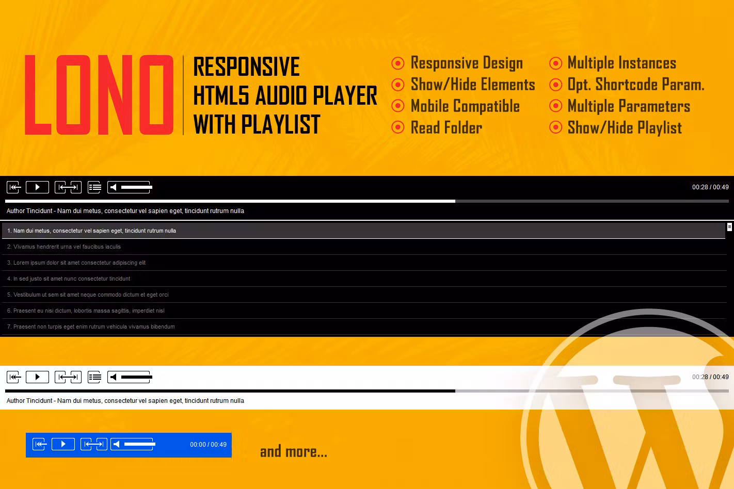The height and width of the screenshot is (489, 734).
Task: Click the 00:00 / 00:49 time in blue player
Action: [x=208, y=444]
